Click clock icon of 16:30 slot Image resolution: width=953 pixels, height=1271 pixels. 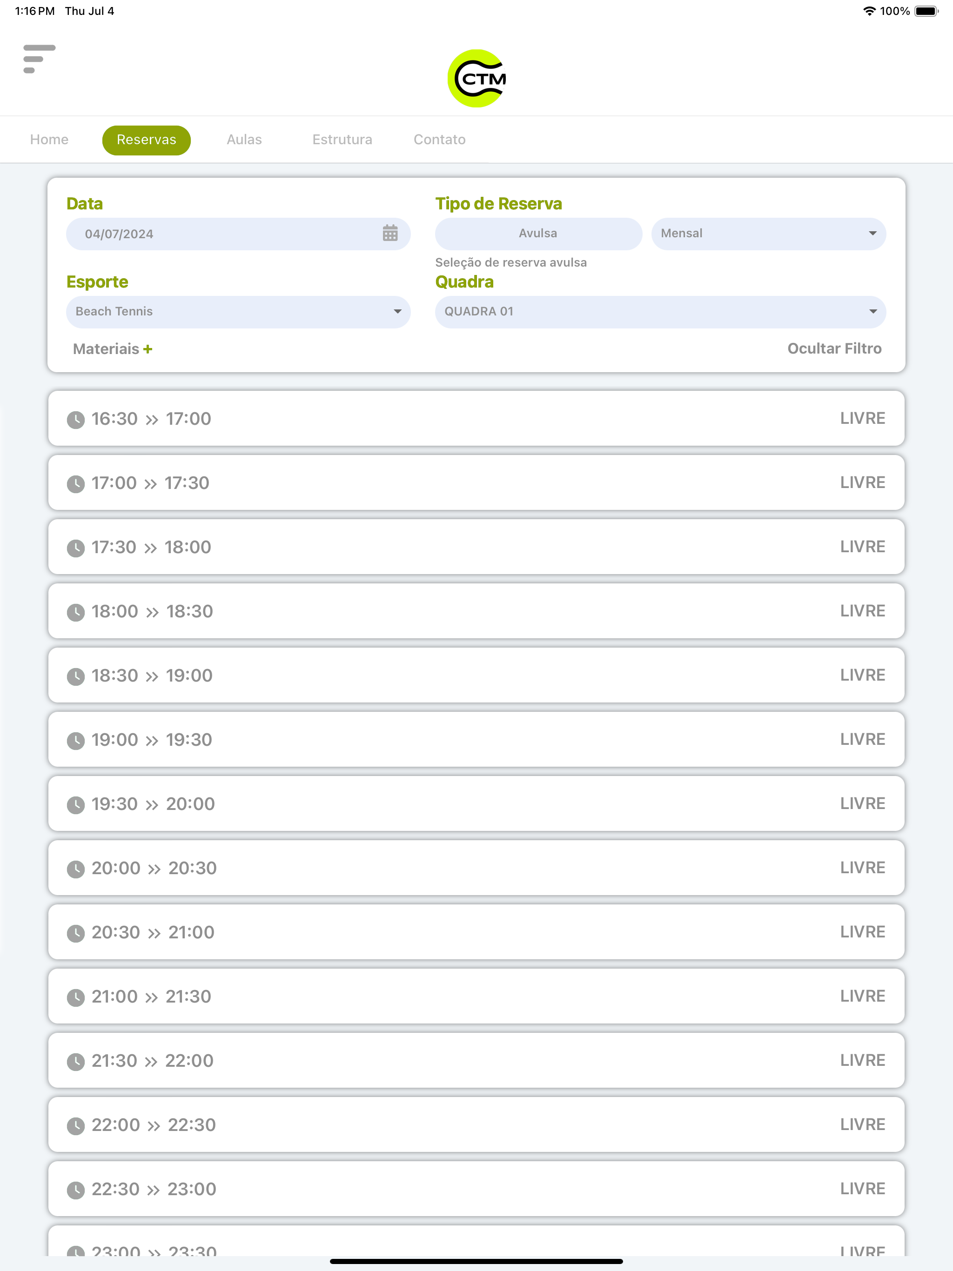click(x=76, y=420)
